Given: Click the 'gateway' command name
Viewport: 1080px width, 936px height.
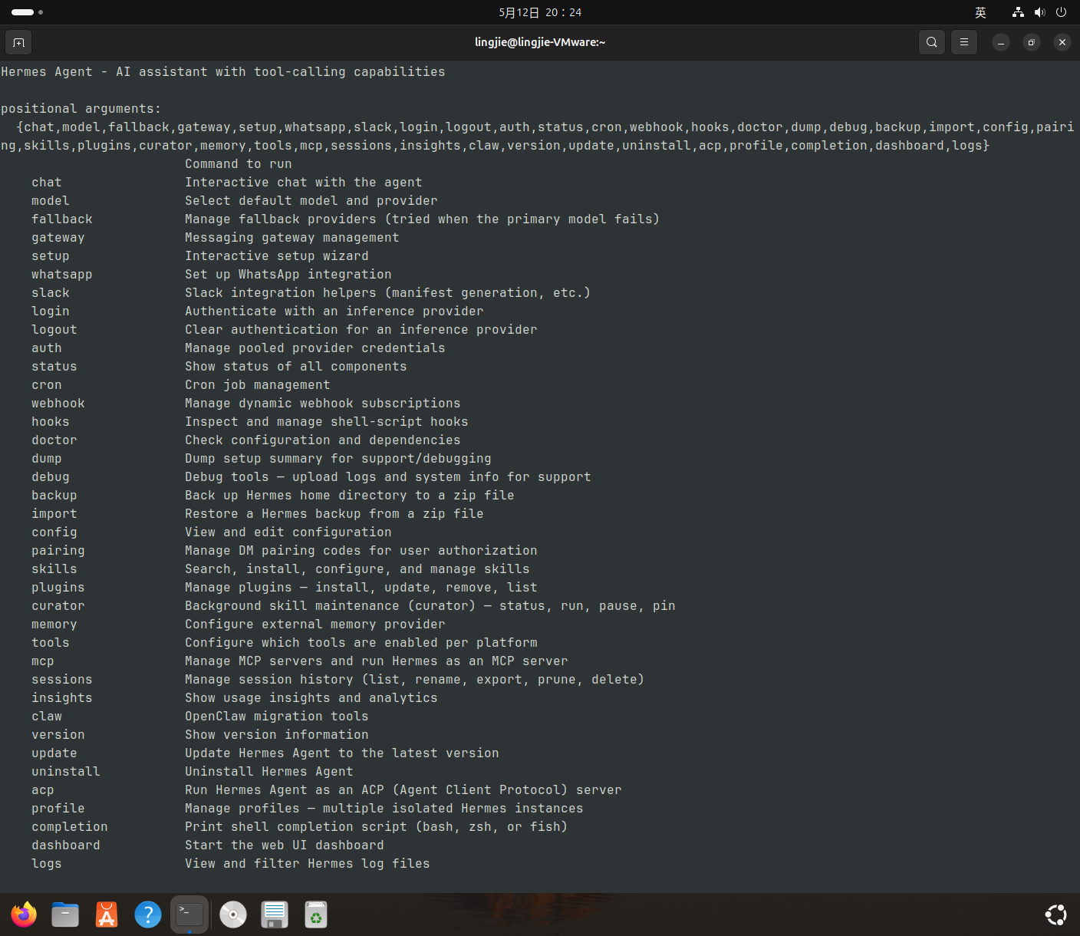Looking at the screenshot, I should [x=58, y=238].
